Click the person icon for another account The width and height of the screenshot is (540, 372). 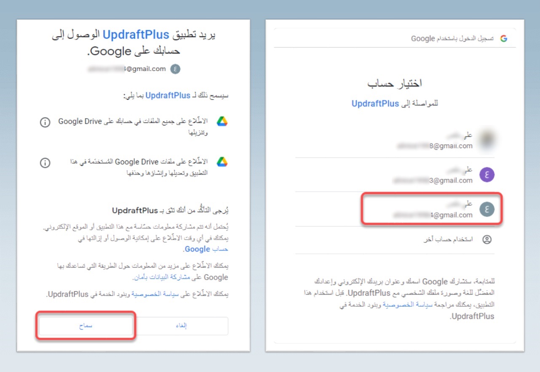pos(487,240)
